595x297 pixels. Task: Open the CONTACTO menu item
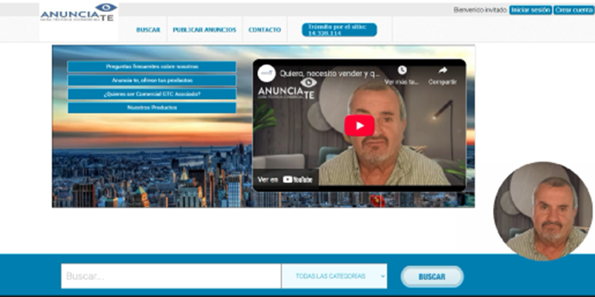265,30
